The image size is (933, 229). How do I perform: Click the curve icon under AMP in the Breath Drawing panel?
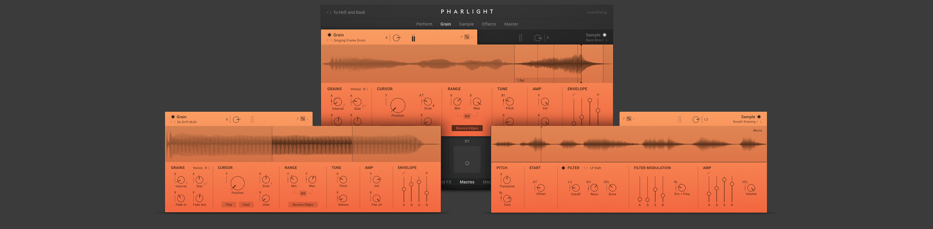tap(709, 173)
